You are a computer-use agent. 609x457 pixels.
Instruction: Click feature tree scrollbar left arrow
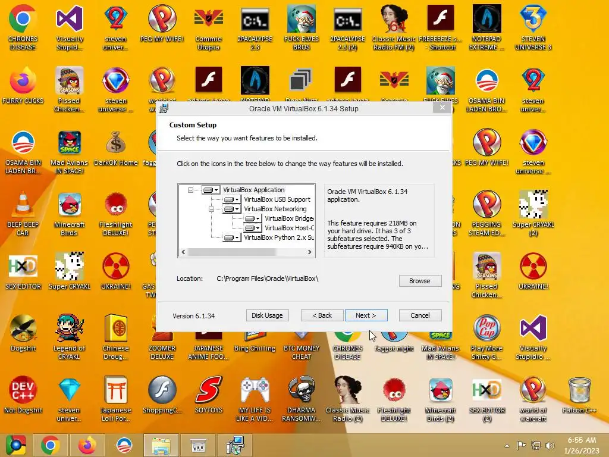pyautogui.click(x=183, y=252)
